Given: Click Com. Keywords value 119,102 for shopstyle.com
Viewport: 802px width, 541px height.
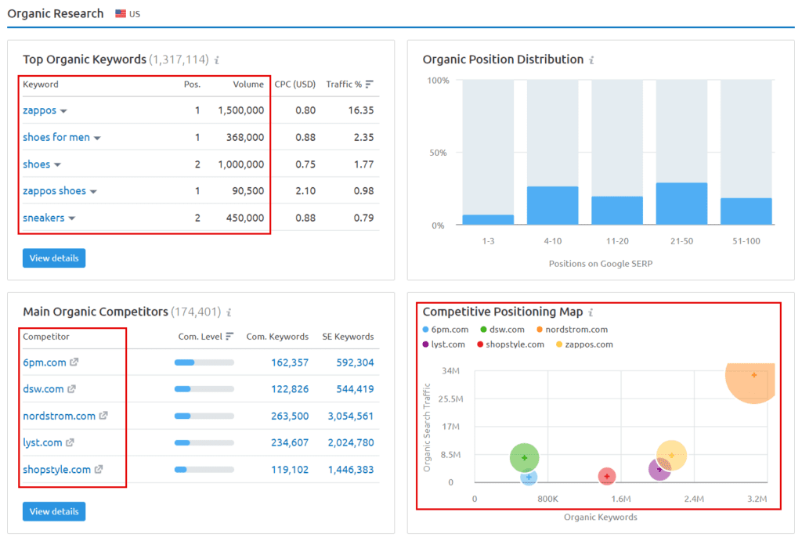Looking at the screenshot, I should 290,470.
